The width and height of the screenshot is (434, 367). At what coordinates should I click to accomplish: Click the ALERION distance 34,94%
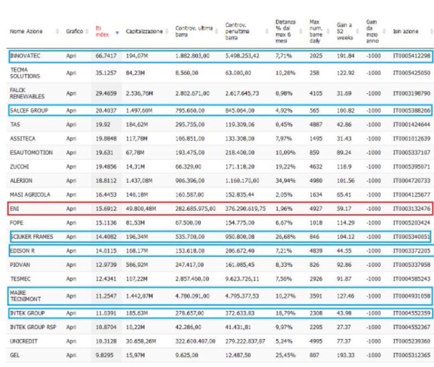(x=285, y=181)
